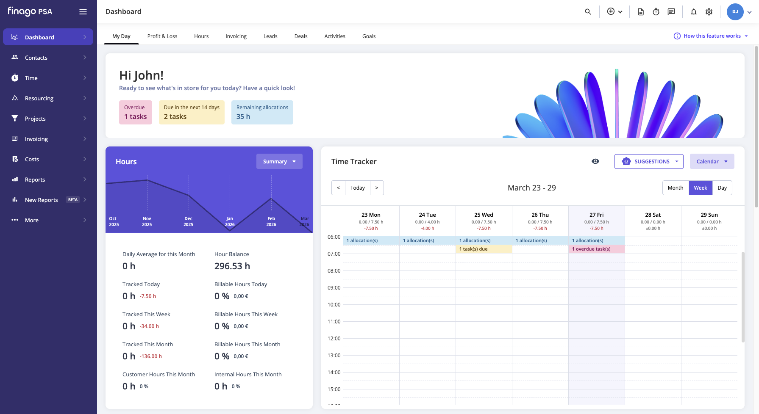Viewport: 759px width, 414px height.
Task: Open the search magnifier icon
Action: click(588, 12)
